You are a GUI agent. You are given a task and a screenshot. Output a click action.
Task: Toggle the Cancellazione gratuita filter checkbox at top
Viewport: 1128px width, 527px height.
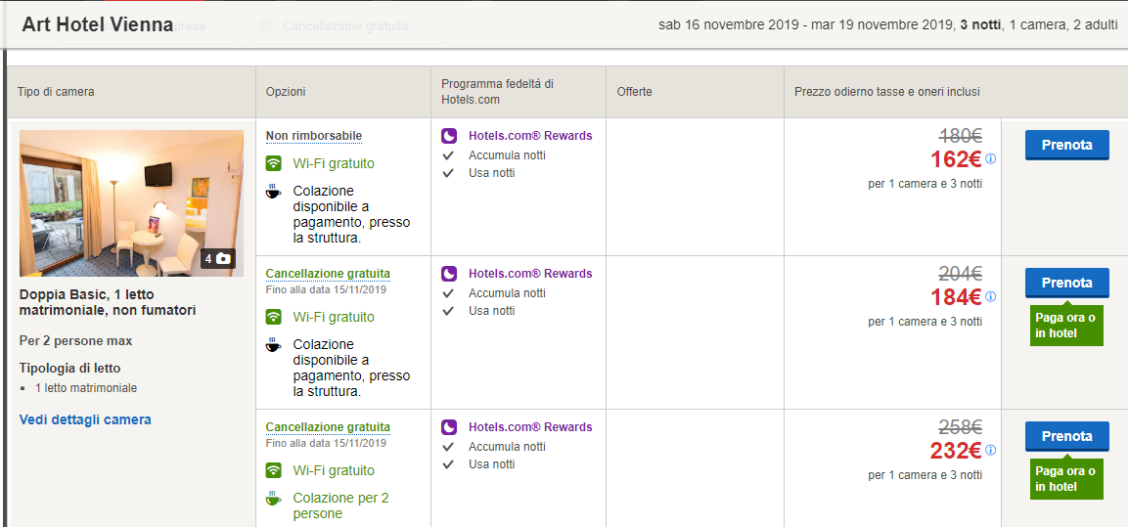click(x=266, y=26)
